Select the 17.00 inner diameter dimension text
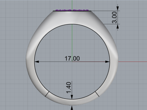The width and height of the screenshot is (147, 110). [72, 58]
